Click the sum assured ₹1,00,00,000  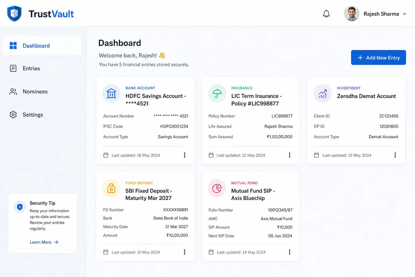(x=280, y=137)
